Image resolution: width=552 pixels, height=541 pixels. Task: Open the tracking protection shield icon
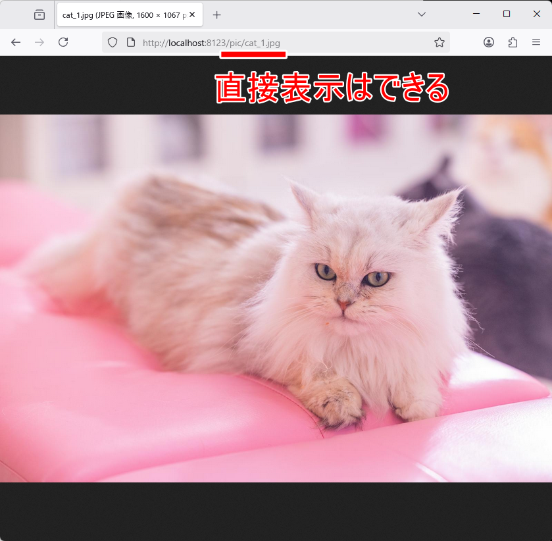pyautogui.click(x=113, y=42)
